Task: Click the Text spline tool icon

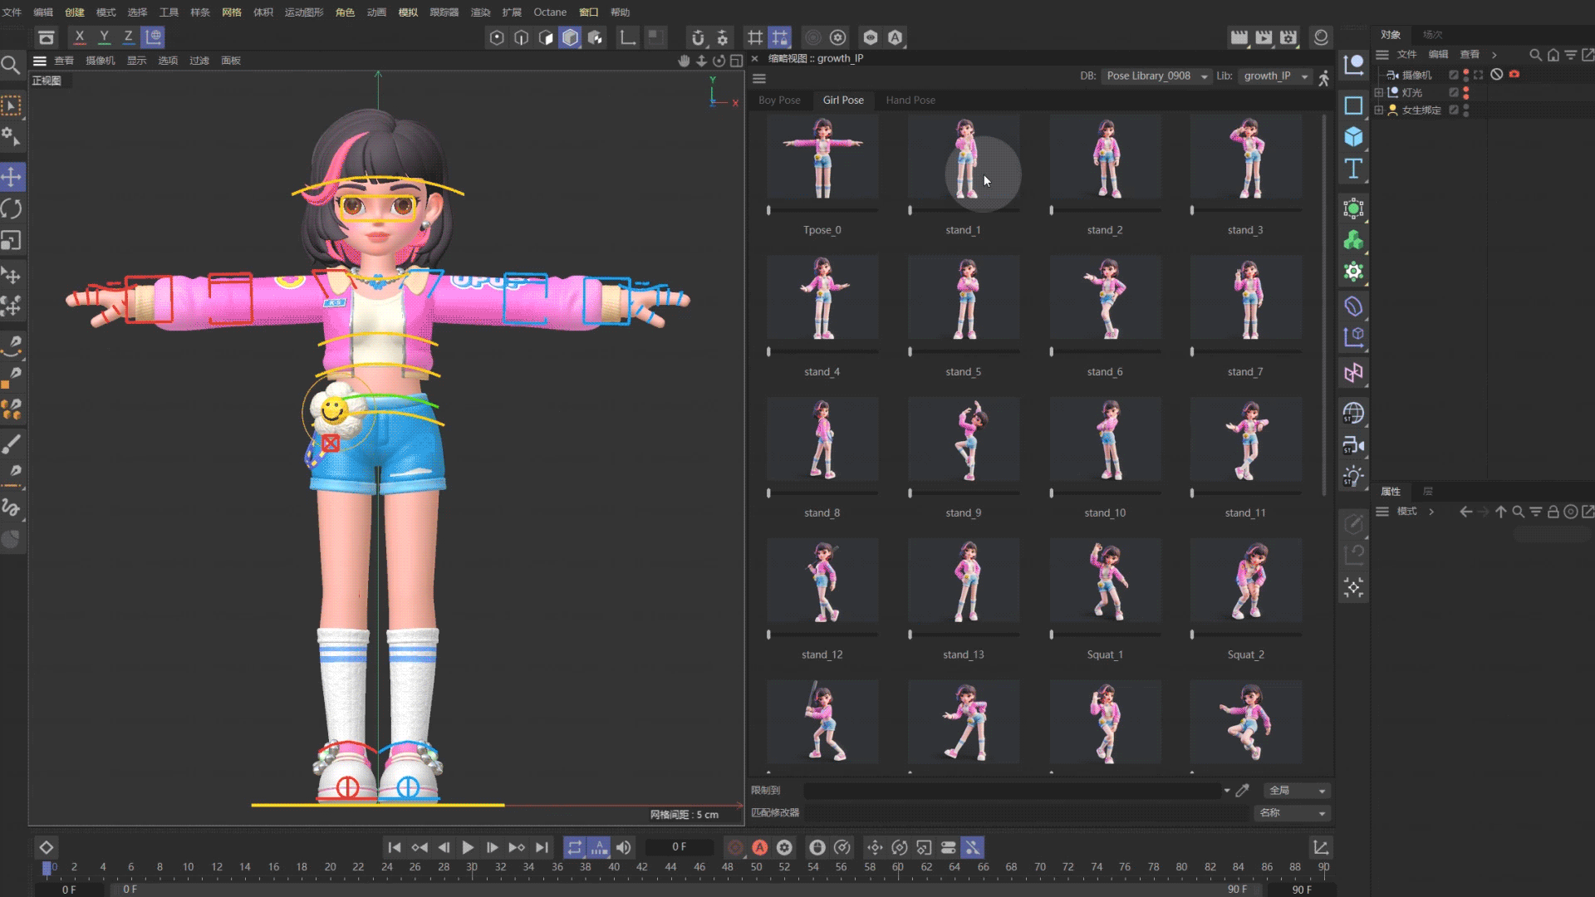Action: pos(1353,169)
